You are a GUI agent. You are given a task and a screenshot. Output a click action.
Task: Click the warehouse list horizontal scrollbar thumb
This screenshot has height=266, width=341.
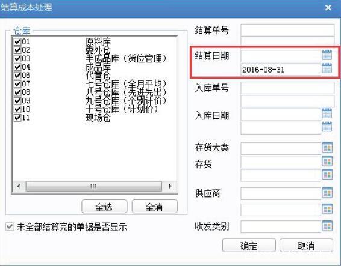(x=94, y=186)
